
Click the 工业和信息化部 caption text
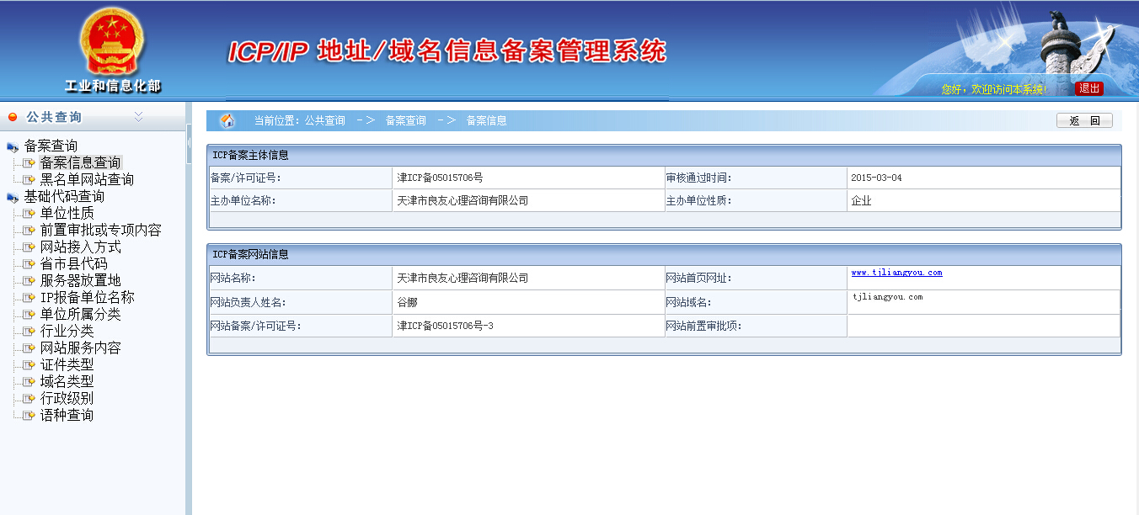coord(112,86)
